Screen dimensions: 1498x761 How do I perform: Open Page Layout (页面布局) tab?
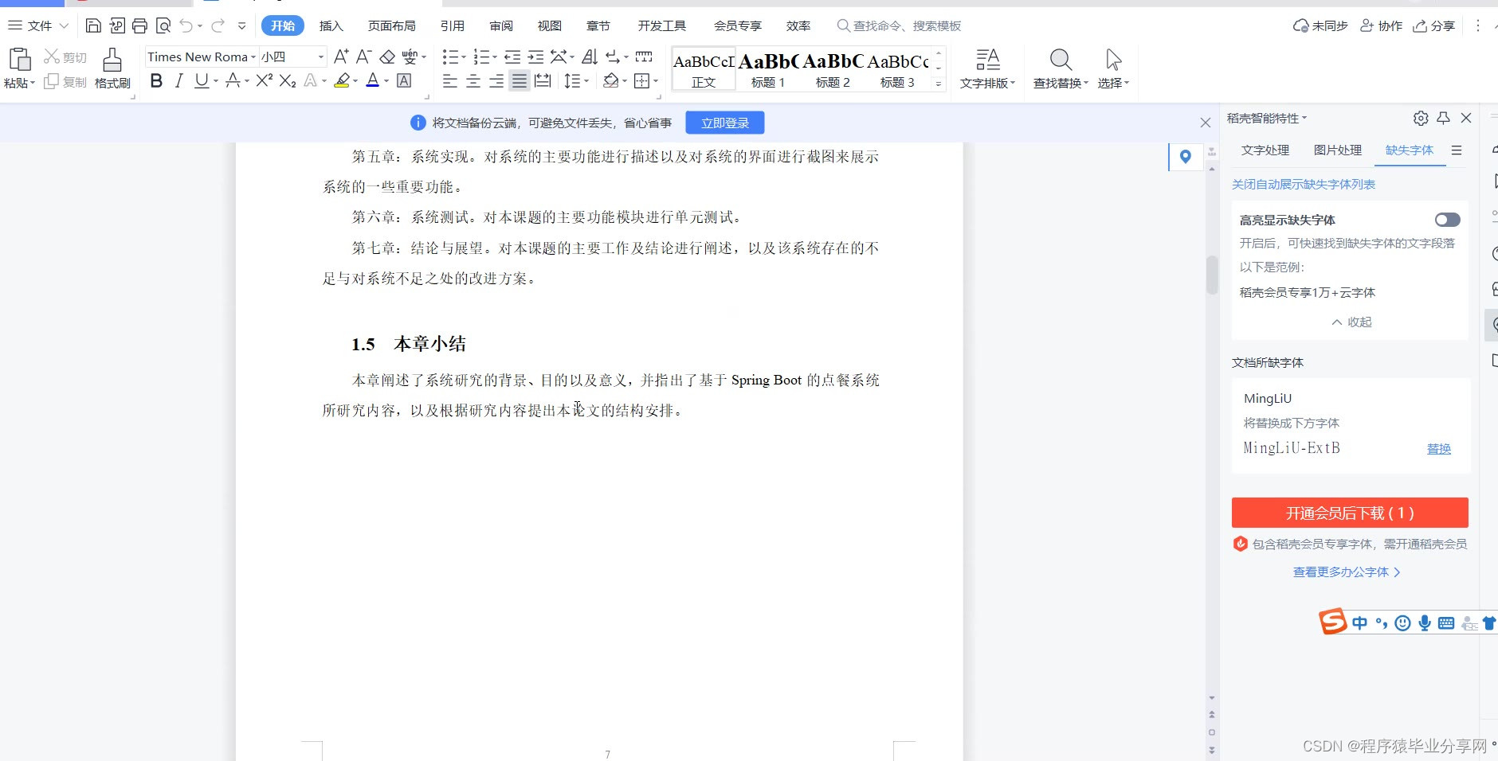point(391,25)
